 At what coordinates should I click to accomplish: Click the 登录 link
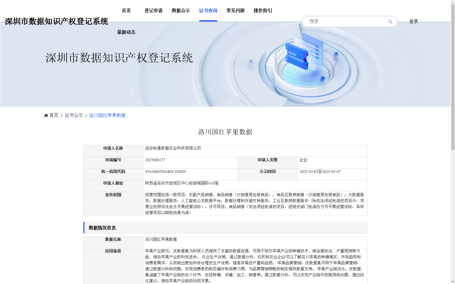click(413, 21)
